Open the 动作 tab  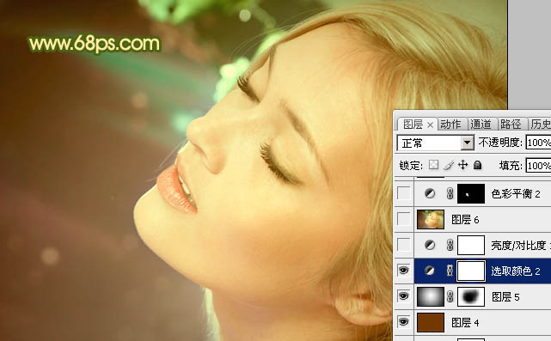click(x=450, y=124)
